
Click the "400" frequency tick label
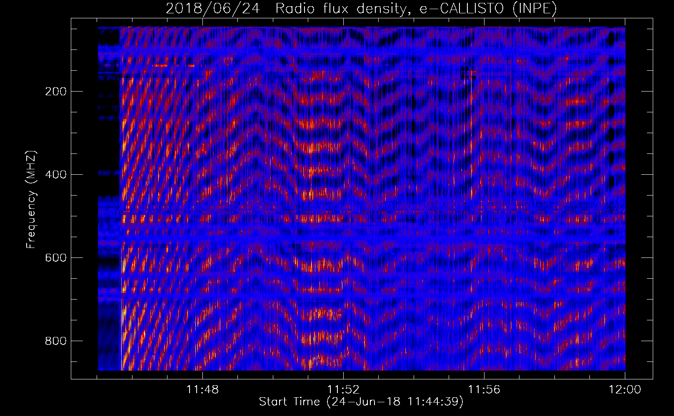55,175
